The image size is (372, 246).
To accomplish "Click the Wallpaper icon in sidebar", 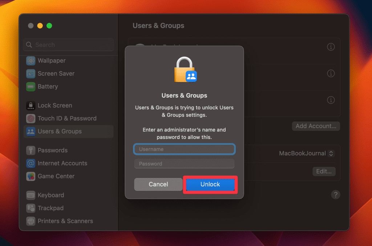I will pos(31,61).
